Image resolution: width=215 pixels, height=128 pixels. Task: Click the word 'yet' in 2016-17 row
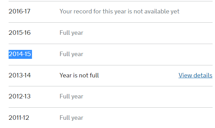175,12
